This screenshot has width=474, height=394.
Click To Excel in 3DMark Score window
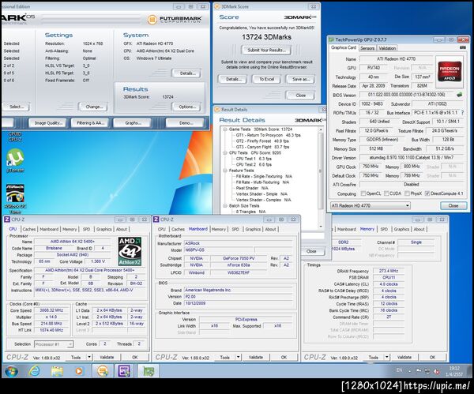click(x=267, y=79)
